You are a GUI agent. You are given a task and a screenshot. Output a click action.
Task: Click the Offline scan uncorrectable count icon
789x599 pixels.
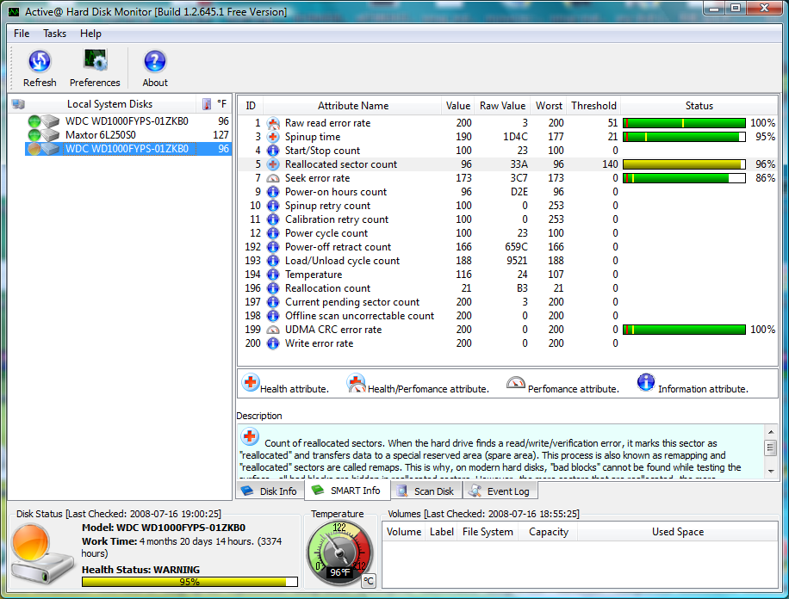click(273, 316)
